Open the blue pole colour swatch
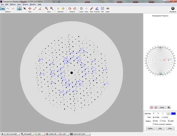This screenshot has width=177, height=136. pos(173,114)
